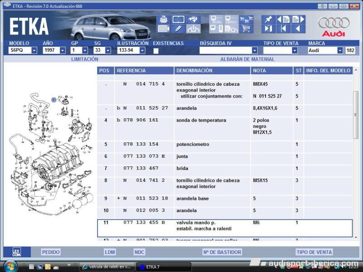Click the PEDIDO button in bottom bar
The height and width of the screenshot is (272, 363).
coord(51,252)
